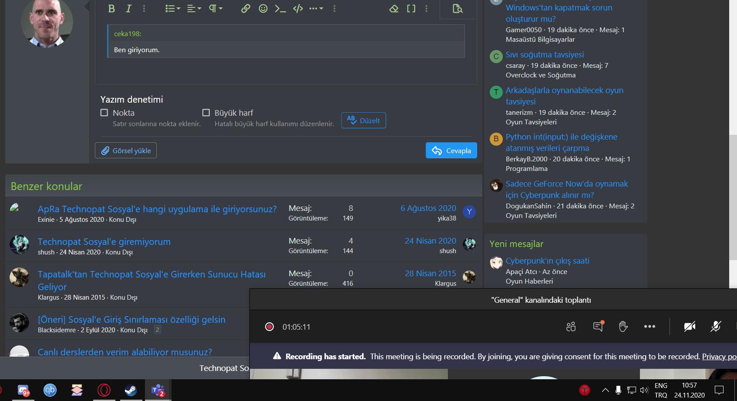Viewport: 737px width, 401px height.
Task: Open the 'Technopat Sosyal'e giremiyorum' thread
Action: click(x=104, y=242)
